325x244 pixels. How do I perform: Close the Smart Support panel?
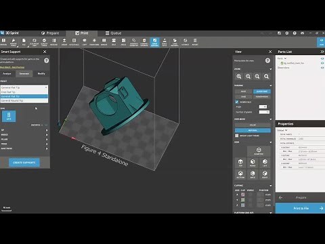(45, 52)
